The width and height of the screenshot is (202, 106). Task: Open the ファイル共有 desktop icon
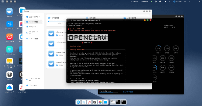pos(10,37)
